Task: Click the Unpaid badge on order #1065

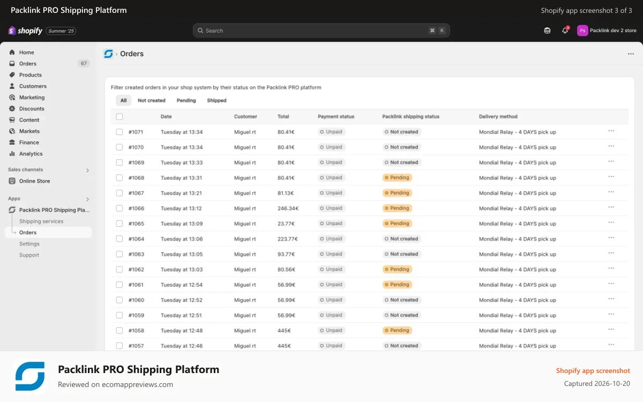Action: pyautogui.click(x=331, y=224)
